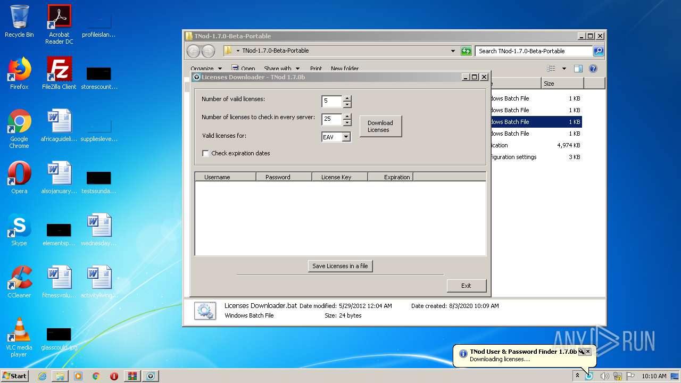Open the Recycle Bin desktop icon

click(x=19, y=21)
